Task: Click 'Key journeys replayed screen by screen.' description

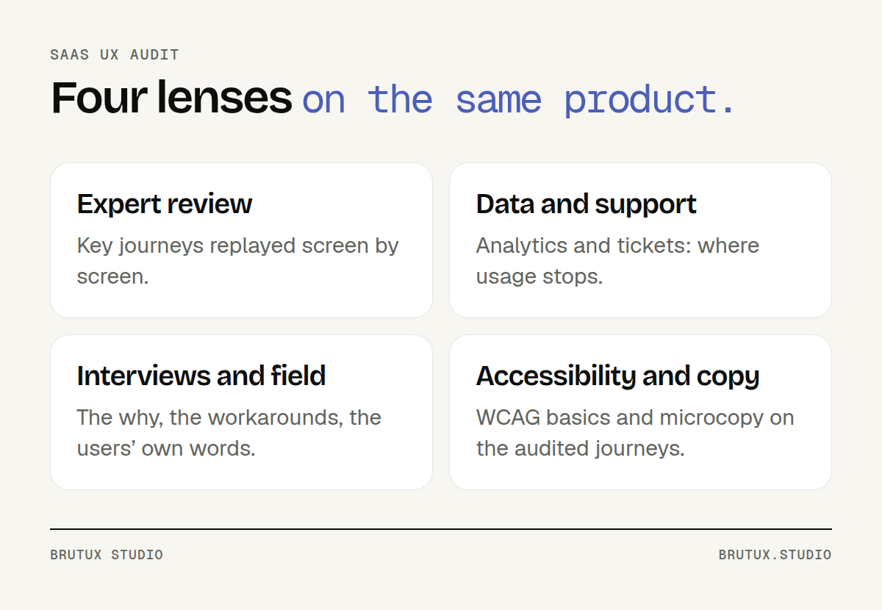Action: click(238, 261)
